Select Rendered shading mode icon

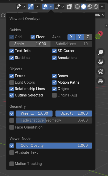pyautogui.click(x=96, y=7)
